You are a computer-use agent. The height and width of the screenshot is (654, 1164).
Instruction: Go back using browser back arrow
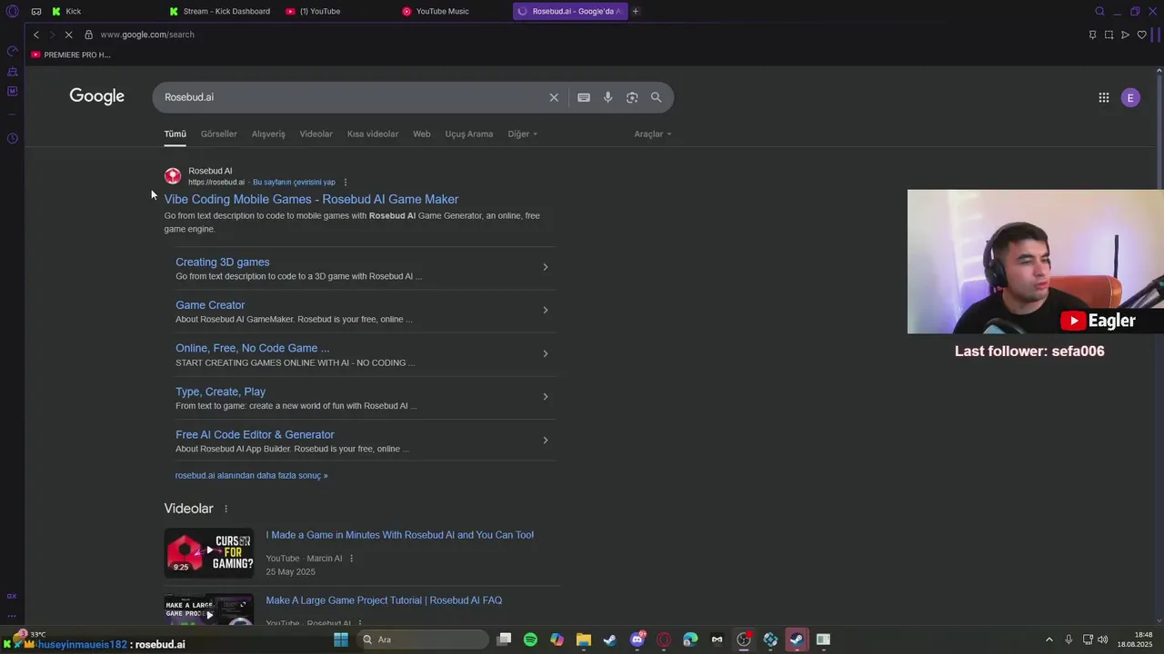[x=35, y=35]
